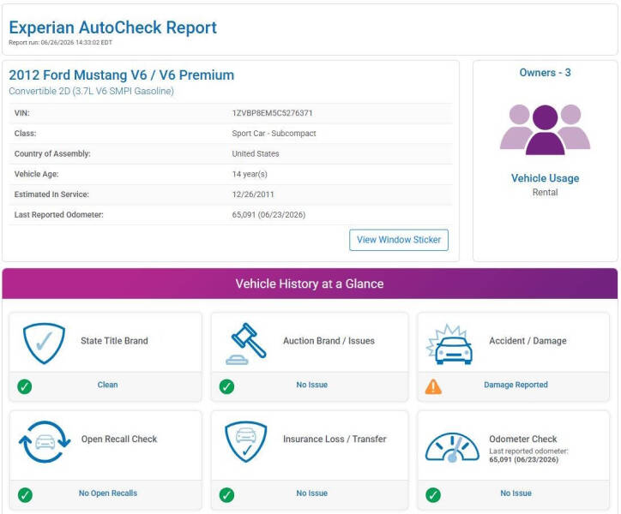The height and width of the screenshot is (514, 621).
Task: Click the Accident / Damage car crash icon
Action: (449, 344)
